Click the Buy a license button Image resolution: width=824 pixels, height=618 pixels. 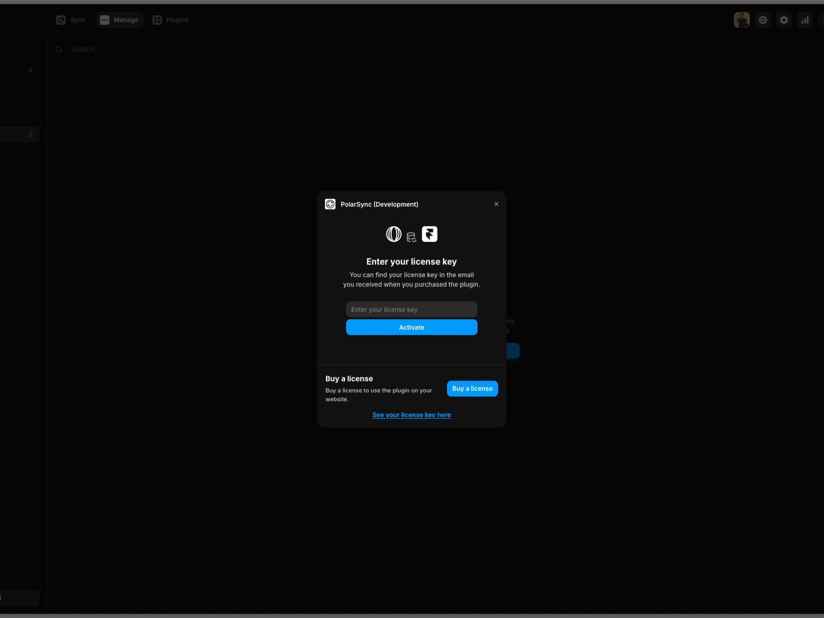[472, 389]
